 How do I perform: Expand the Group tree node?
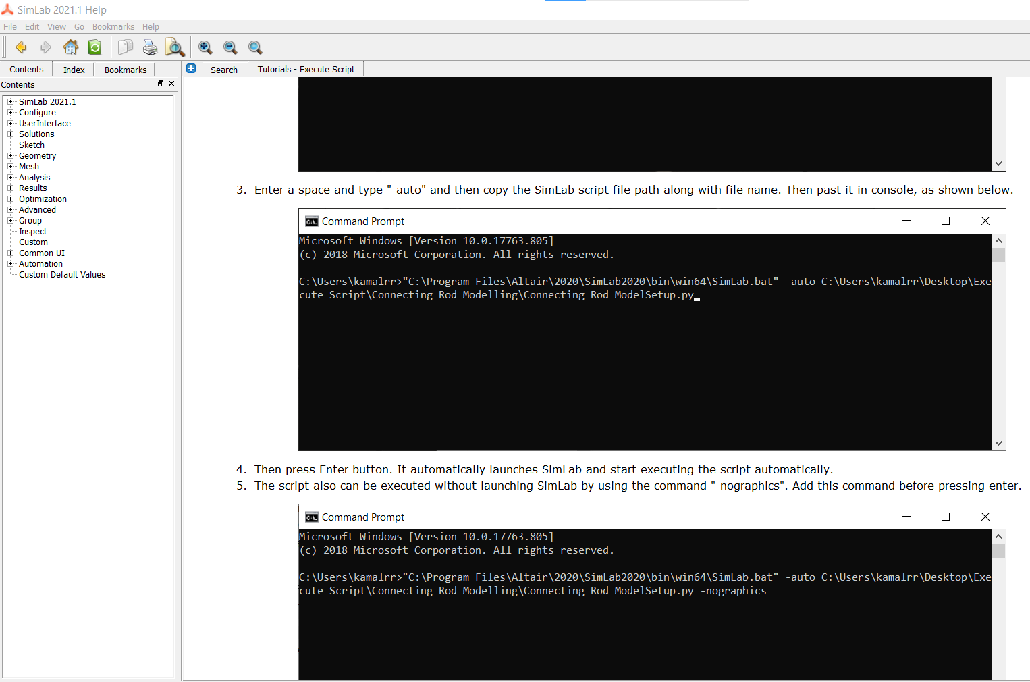pos(11,221)
